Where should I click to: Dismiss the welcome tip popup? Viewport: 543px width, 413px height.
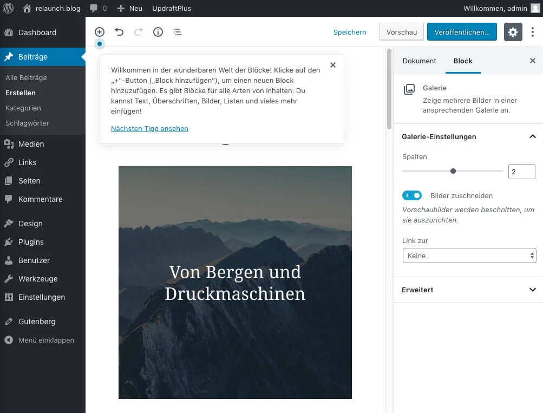point(333,65)
